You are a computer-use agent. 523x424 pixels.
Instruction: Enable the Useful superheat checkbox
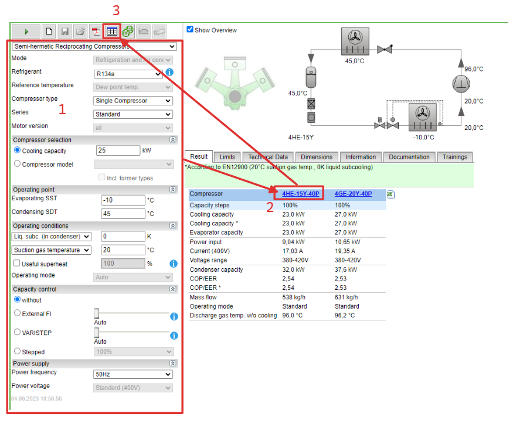pyautogui.click(x=18, y=264)
